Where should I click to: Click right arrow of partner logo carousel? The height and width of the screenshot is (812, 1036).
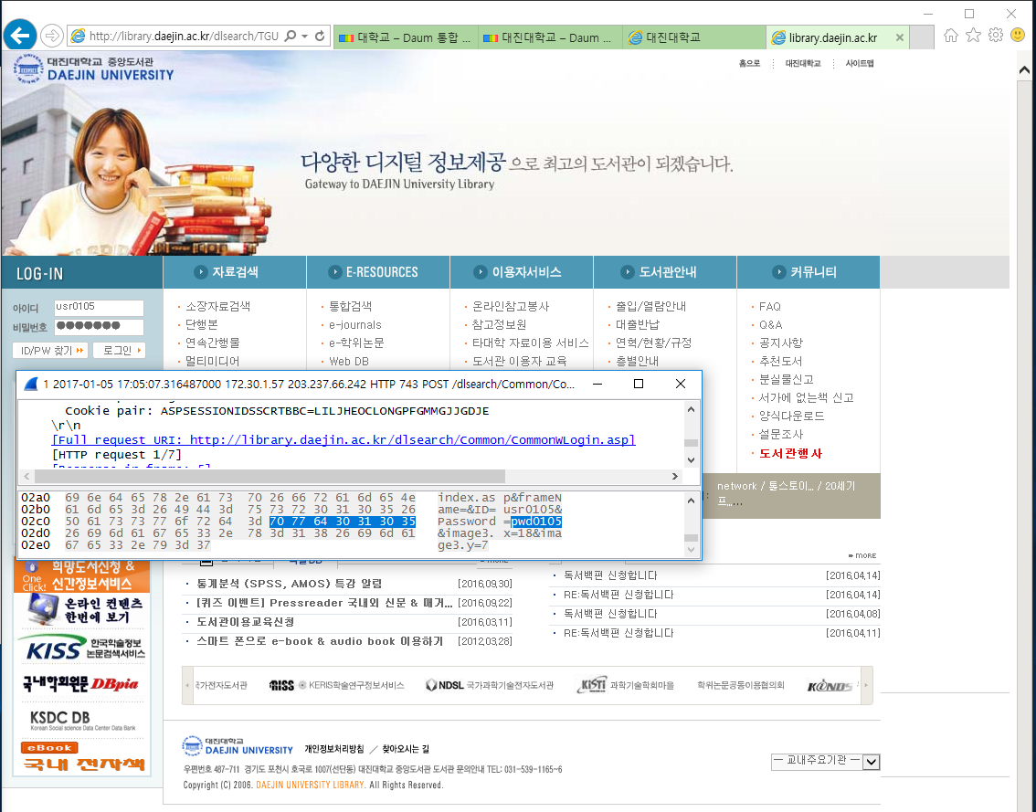pos(865,685)
